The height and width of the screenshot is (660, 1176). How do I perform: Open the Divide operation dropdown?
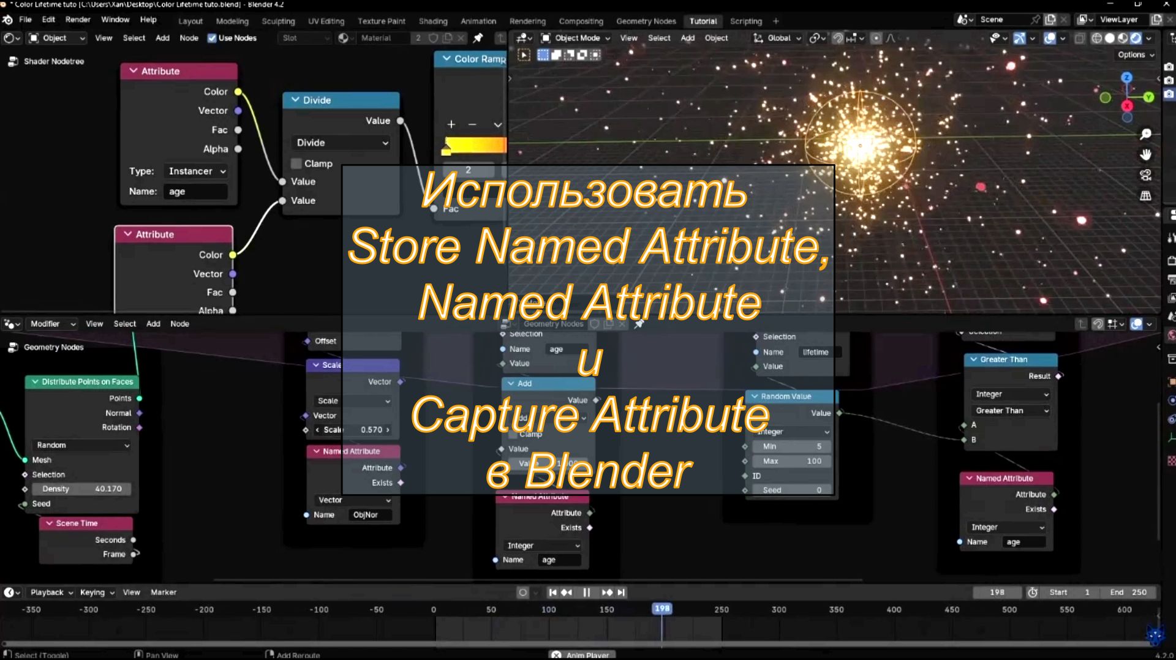point(341,142)
